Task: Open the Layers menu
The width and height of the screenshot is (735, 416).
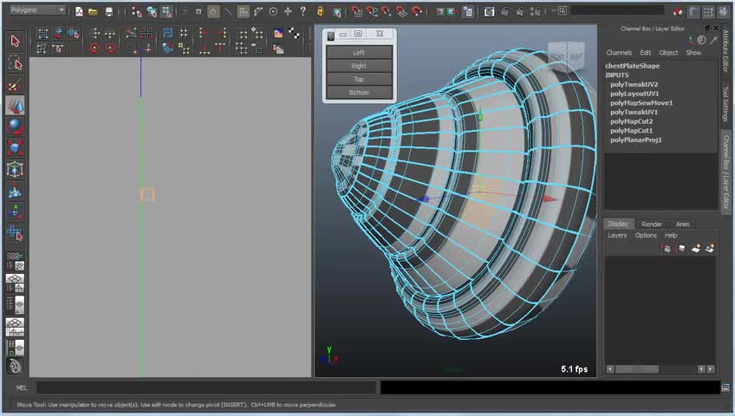Action: 617,235
